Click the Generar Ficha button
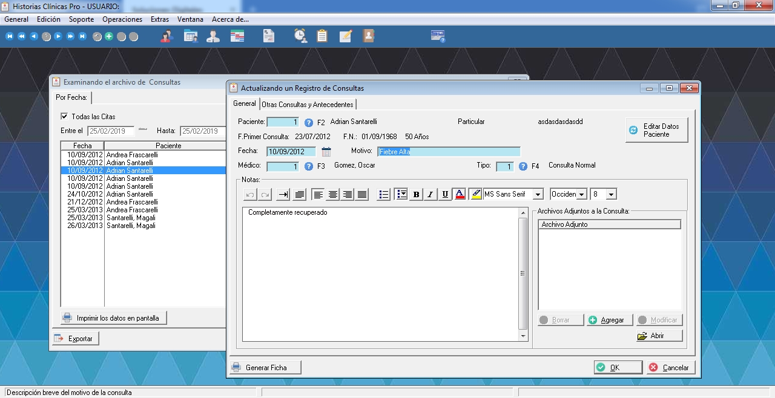 (265, 367)
